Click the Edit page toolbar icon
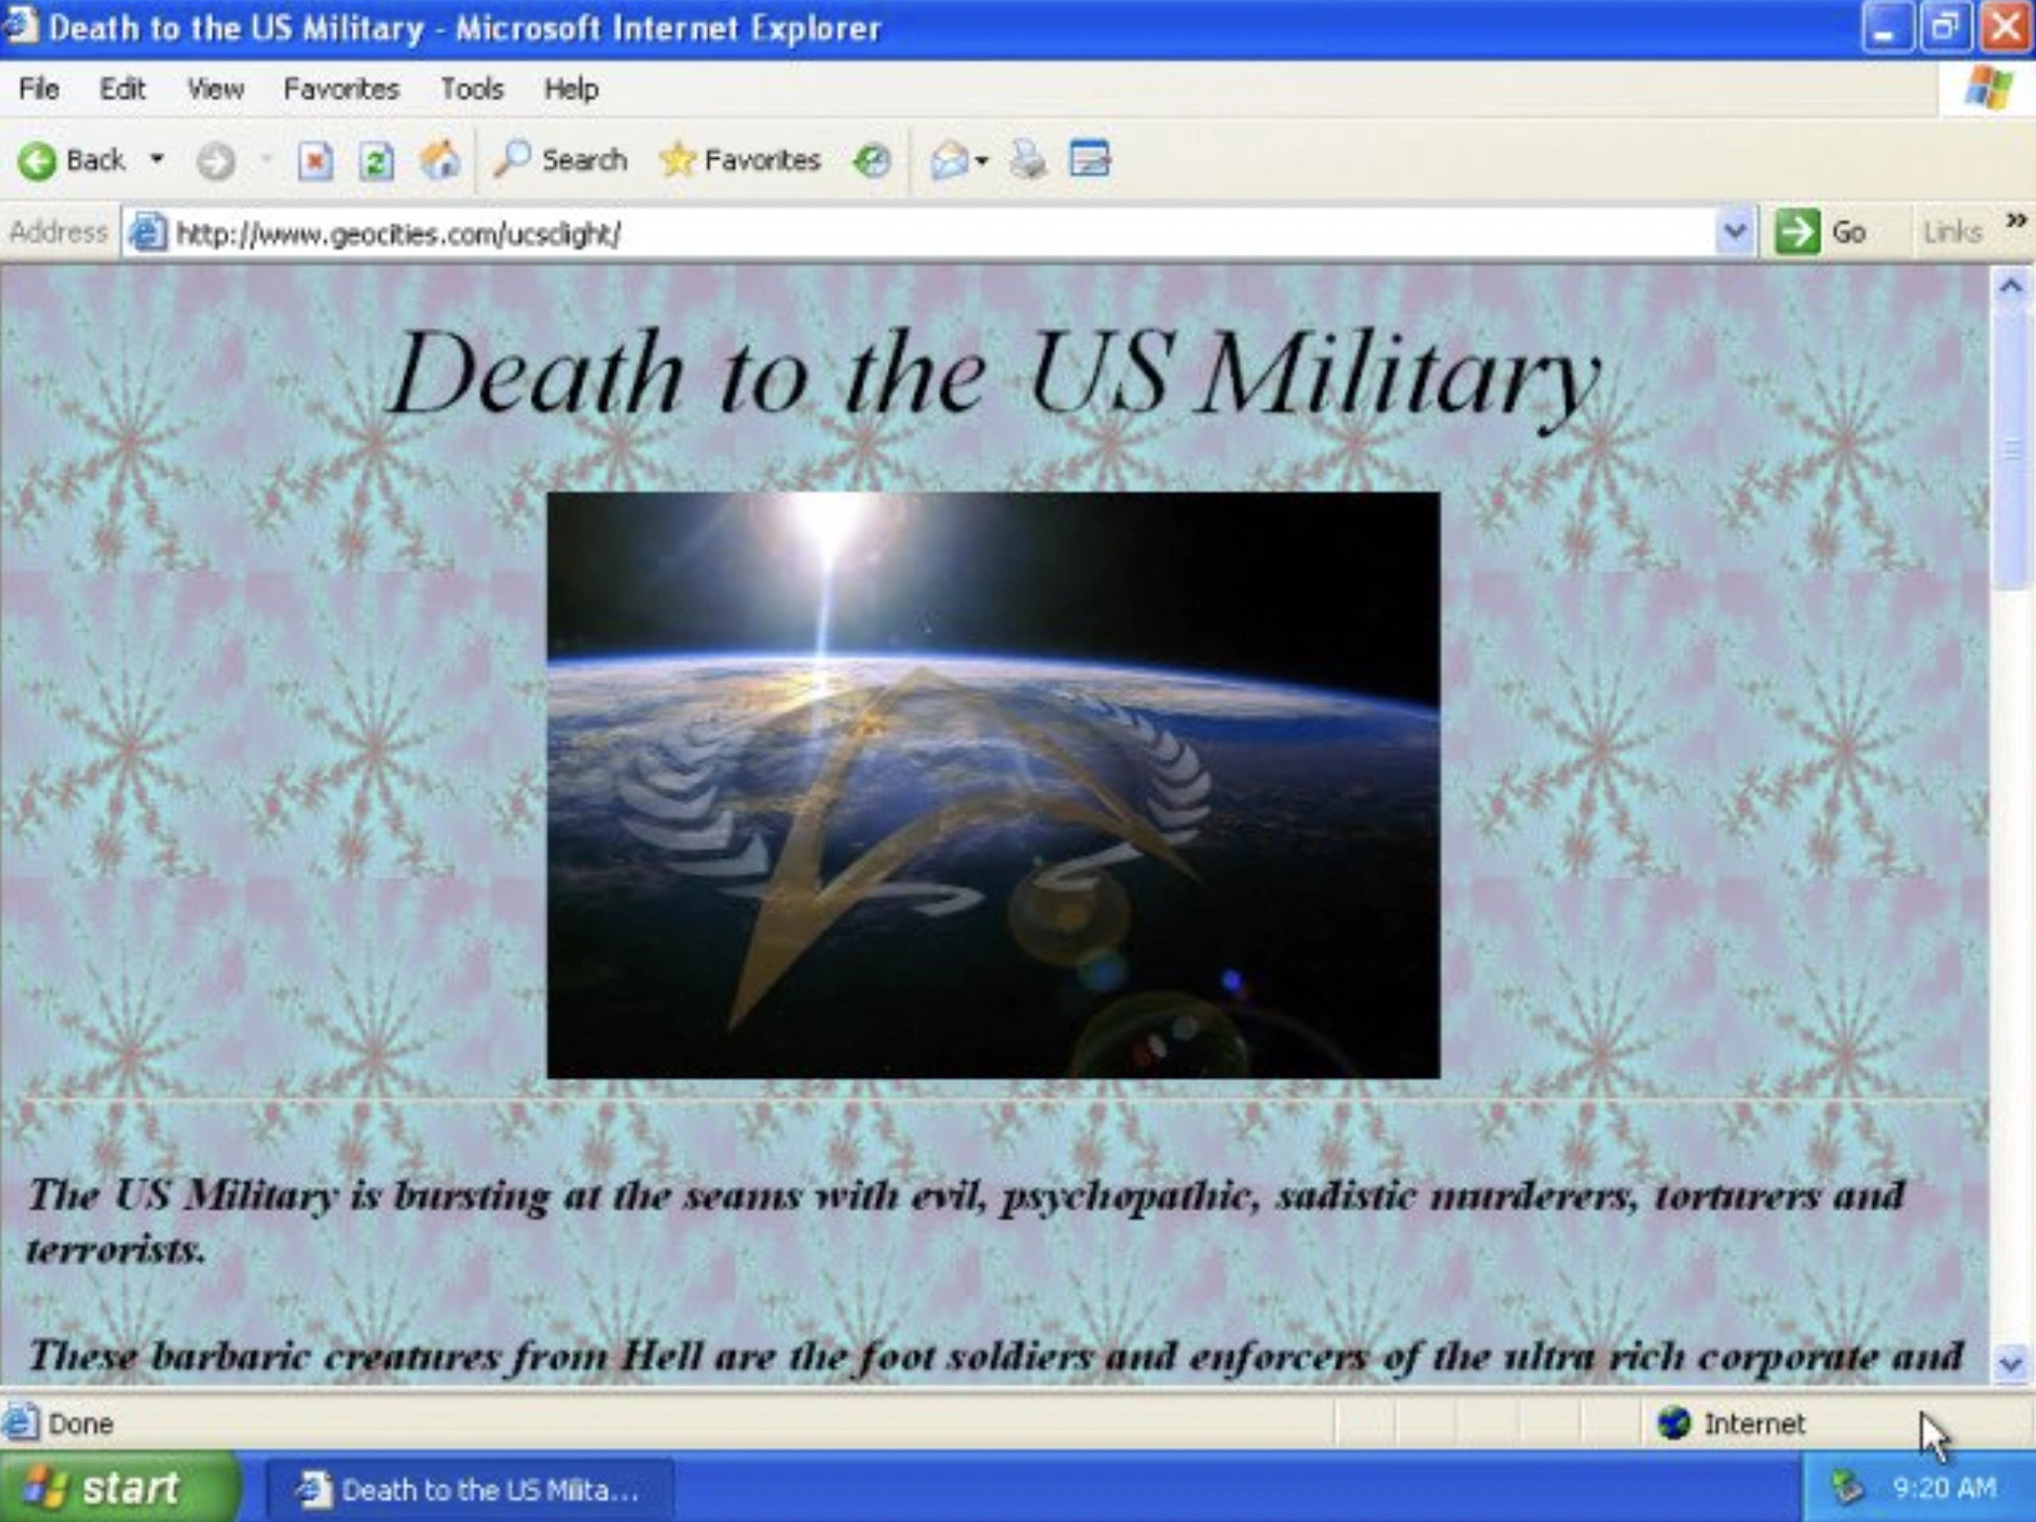Image resolution: width=2036 pixels, height=1522 pixels. [x=1090, y=160]
